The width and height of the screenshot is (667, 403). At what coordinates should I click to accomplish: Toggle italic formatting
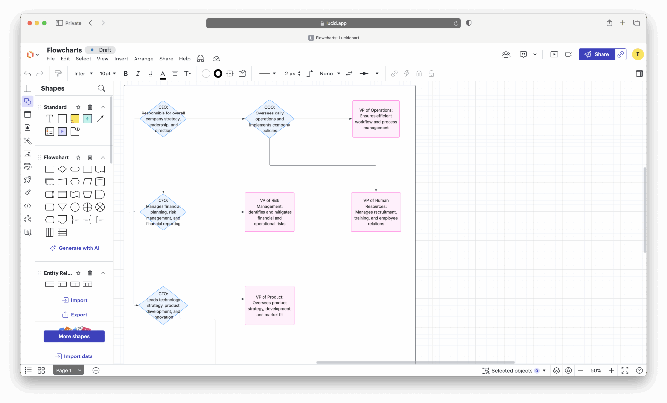(138, 74)
